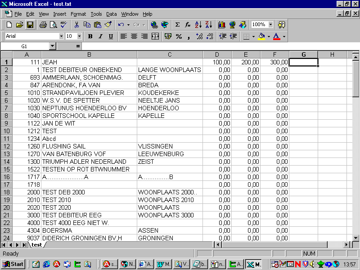This screenshot has width=360, height=270.
Task: Expand the Arial font name dropdown
Action: (x=61, y=36)
